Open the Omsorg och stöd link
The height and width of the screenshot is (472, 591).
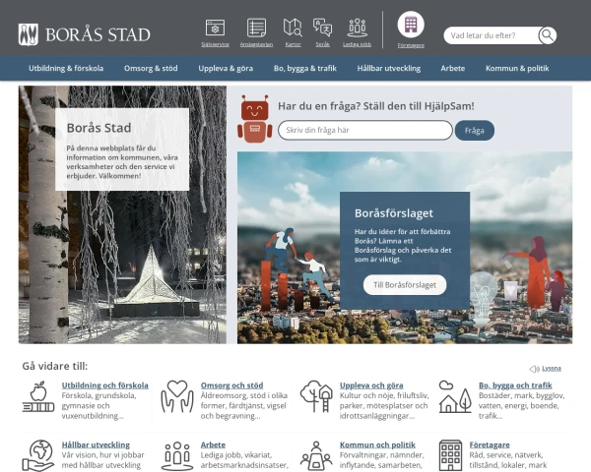[x=231, y=385]
